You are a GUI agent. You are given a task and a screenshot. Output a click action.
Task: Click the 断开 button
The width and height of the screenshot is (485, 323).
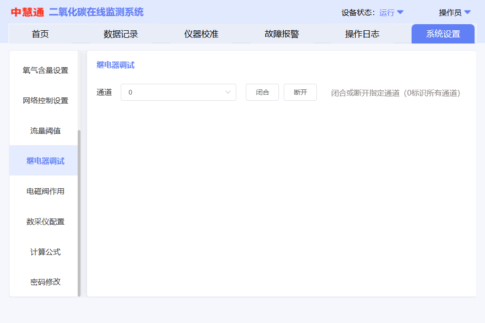[300, 92]
